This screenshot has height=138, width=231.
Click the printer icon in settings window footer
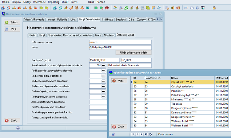click(18, 128)
